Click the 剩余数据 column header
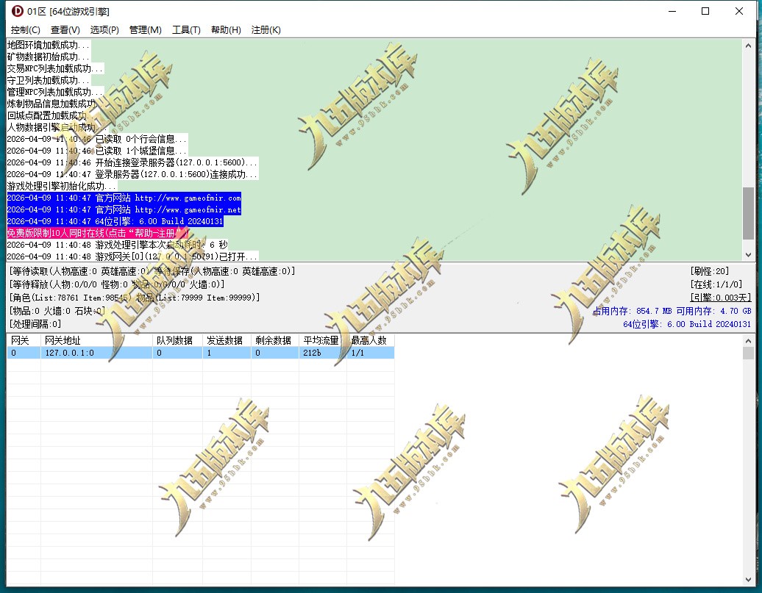 pos(274,340)
